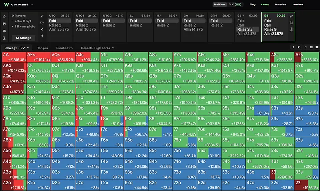Click the collapse height arrows icon
Viewport: 320px width, 191px height.
point(4,38)
